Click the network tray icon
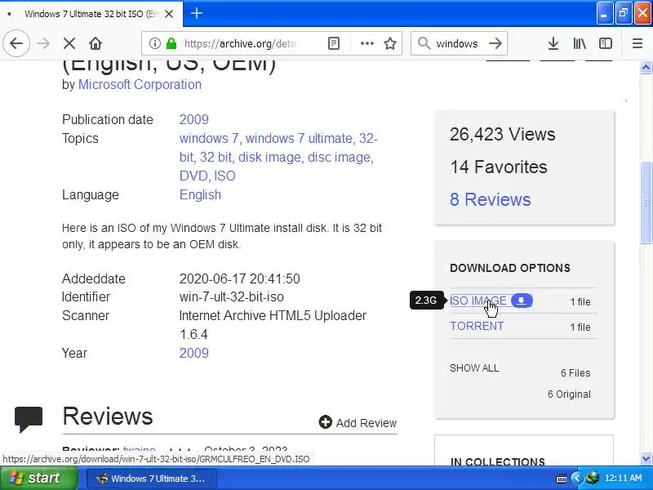Viewport: 653px width, 490px height. [593, 478]
